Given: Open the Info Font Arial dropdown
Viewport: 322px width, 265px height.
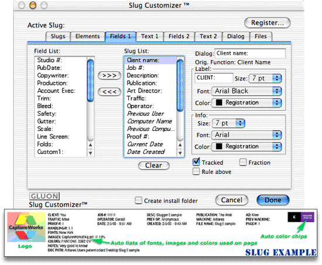Looking at the screenshot, I should pos(246,135).
